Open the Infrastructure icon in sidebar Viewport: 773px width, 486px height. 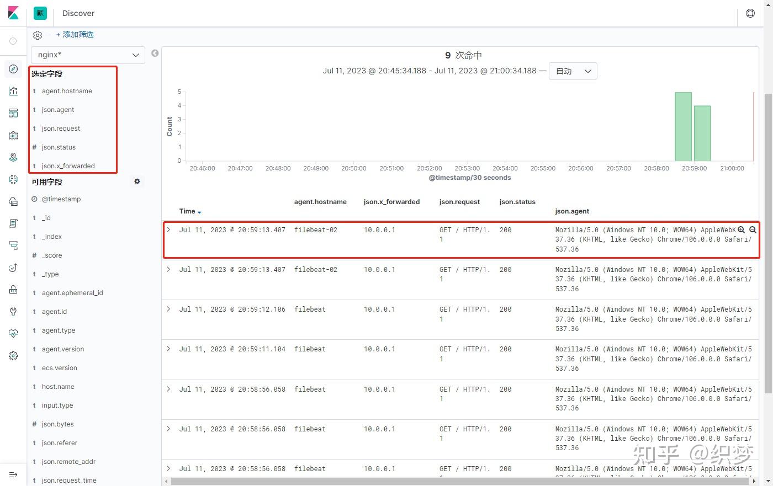tap(13, 201)
